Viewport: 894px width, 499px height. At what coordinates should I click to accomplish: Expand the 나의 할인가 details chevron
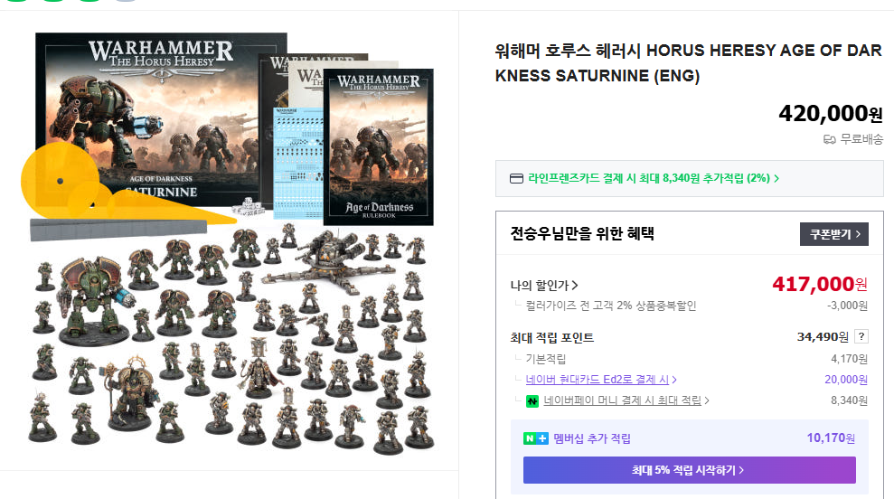tap(575, 285)
